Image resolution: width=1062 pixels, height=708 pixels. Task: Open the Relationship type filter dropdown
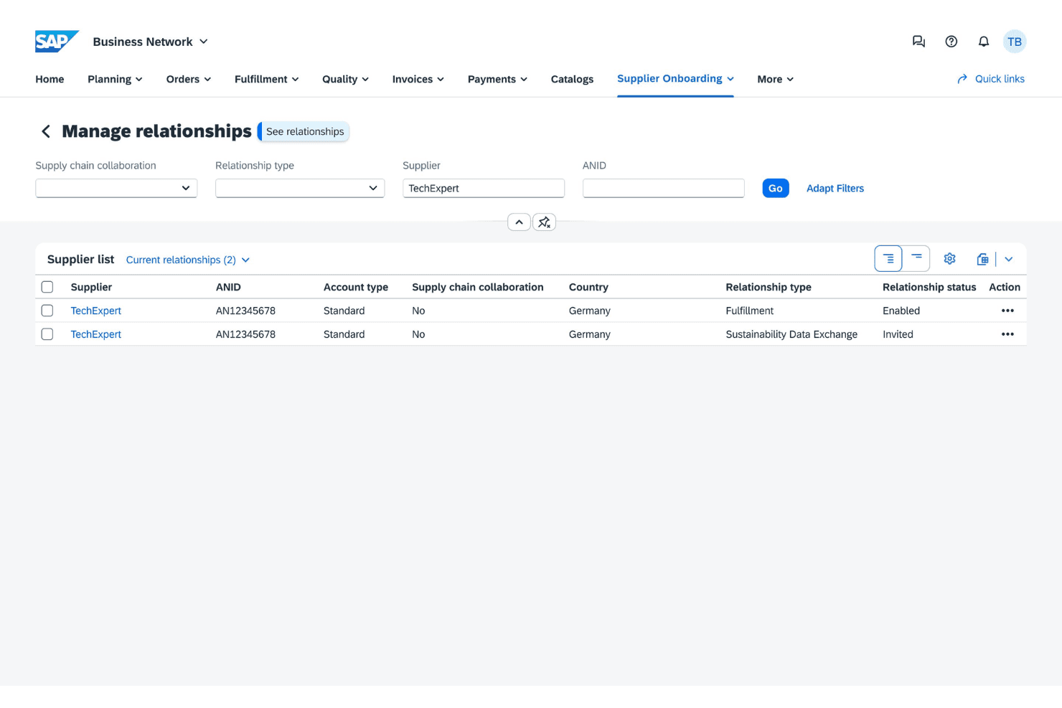tap(300, 188)
